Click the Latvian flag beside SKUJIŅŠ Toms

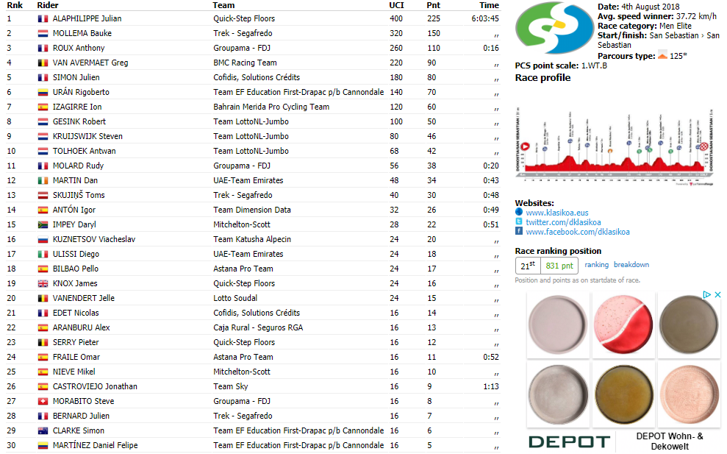point(43,196)
